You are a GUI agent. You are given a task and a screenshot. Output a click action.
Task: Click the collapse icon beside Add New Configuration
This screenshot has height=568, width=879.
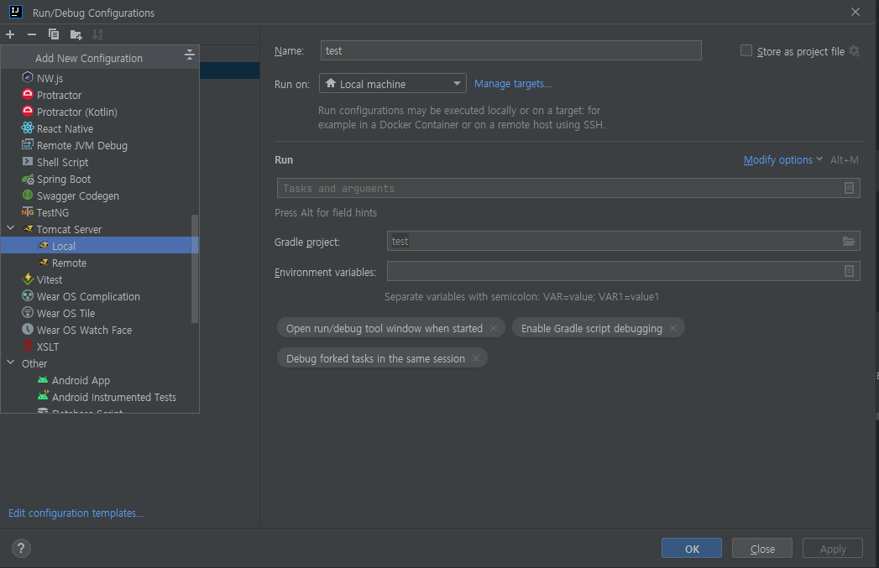point(190,55)
